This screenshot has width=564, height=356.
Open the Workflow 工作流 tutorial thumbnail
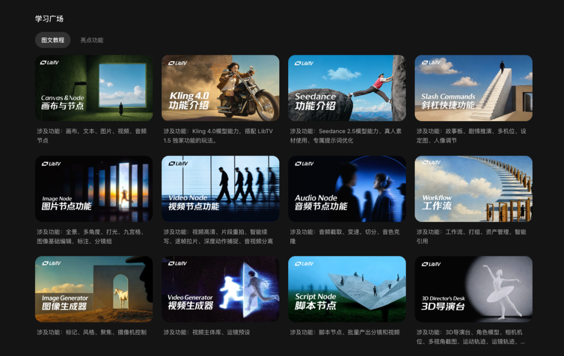pos(474,189)
